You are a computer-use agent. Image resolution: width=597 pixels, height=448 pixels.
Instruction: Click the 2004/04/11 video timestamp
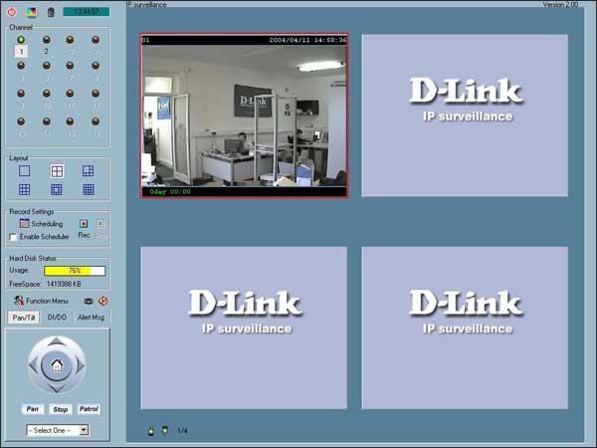pos(307,40)
